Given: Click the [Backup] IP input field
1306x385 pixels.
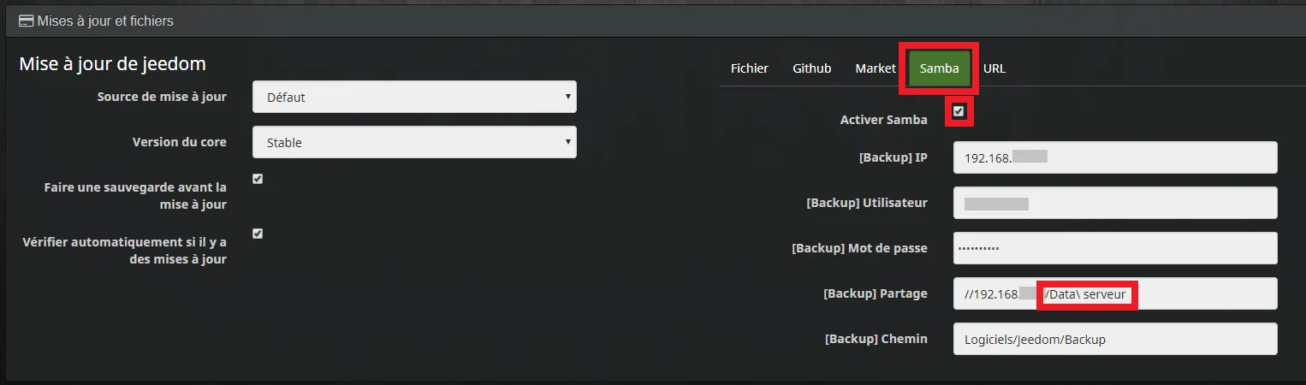Looking at the screenshot, I should tap(1115, 157).
